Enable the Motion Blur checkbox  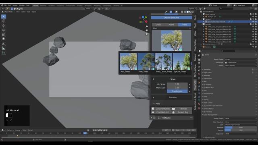[204, 88]
